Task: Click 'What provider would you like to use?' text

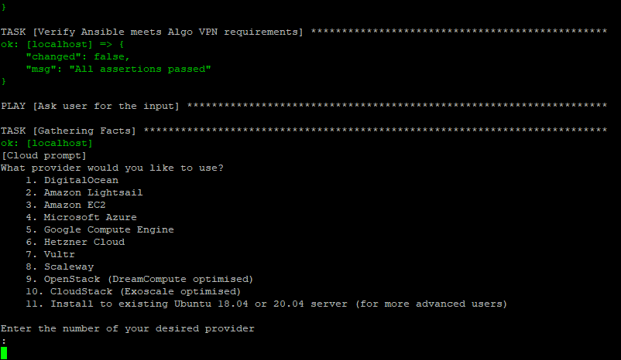Action: pos(112,168)
